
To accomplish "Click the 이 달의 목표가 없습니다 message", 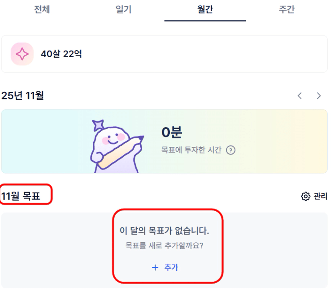I will click(164, 231).
